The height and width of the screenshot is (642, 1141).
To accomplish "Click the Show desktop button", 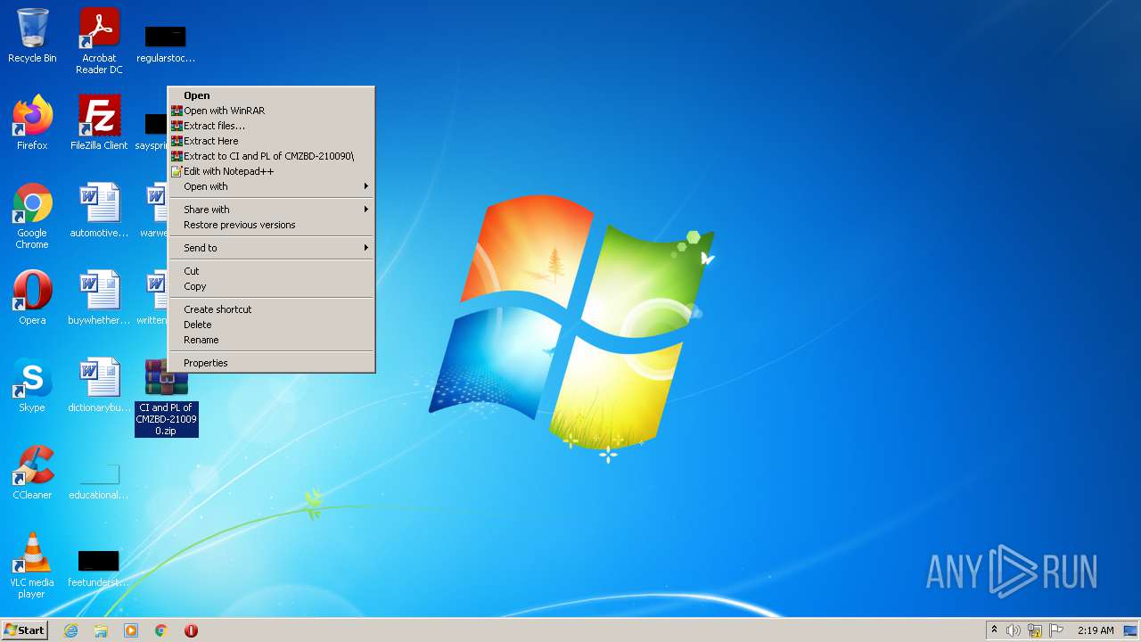I will tap(1131, 630).
